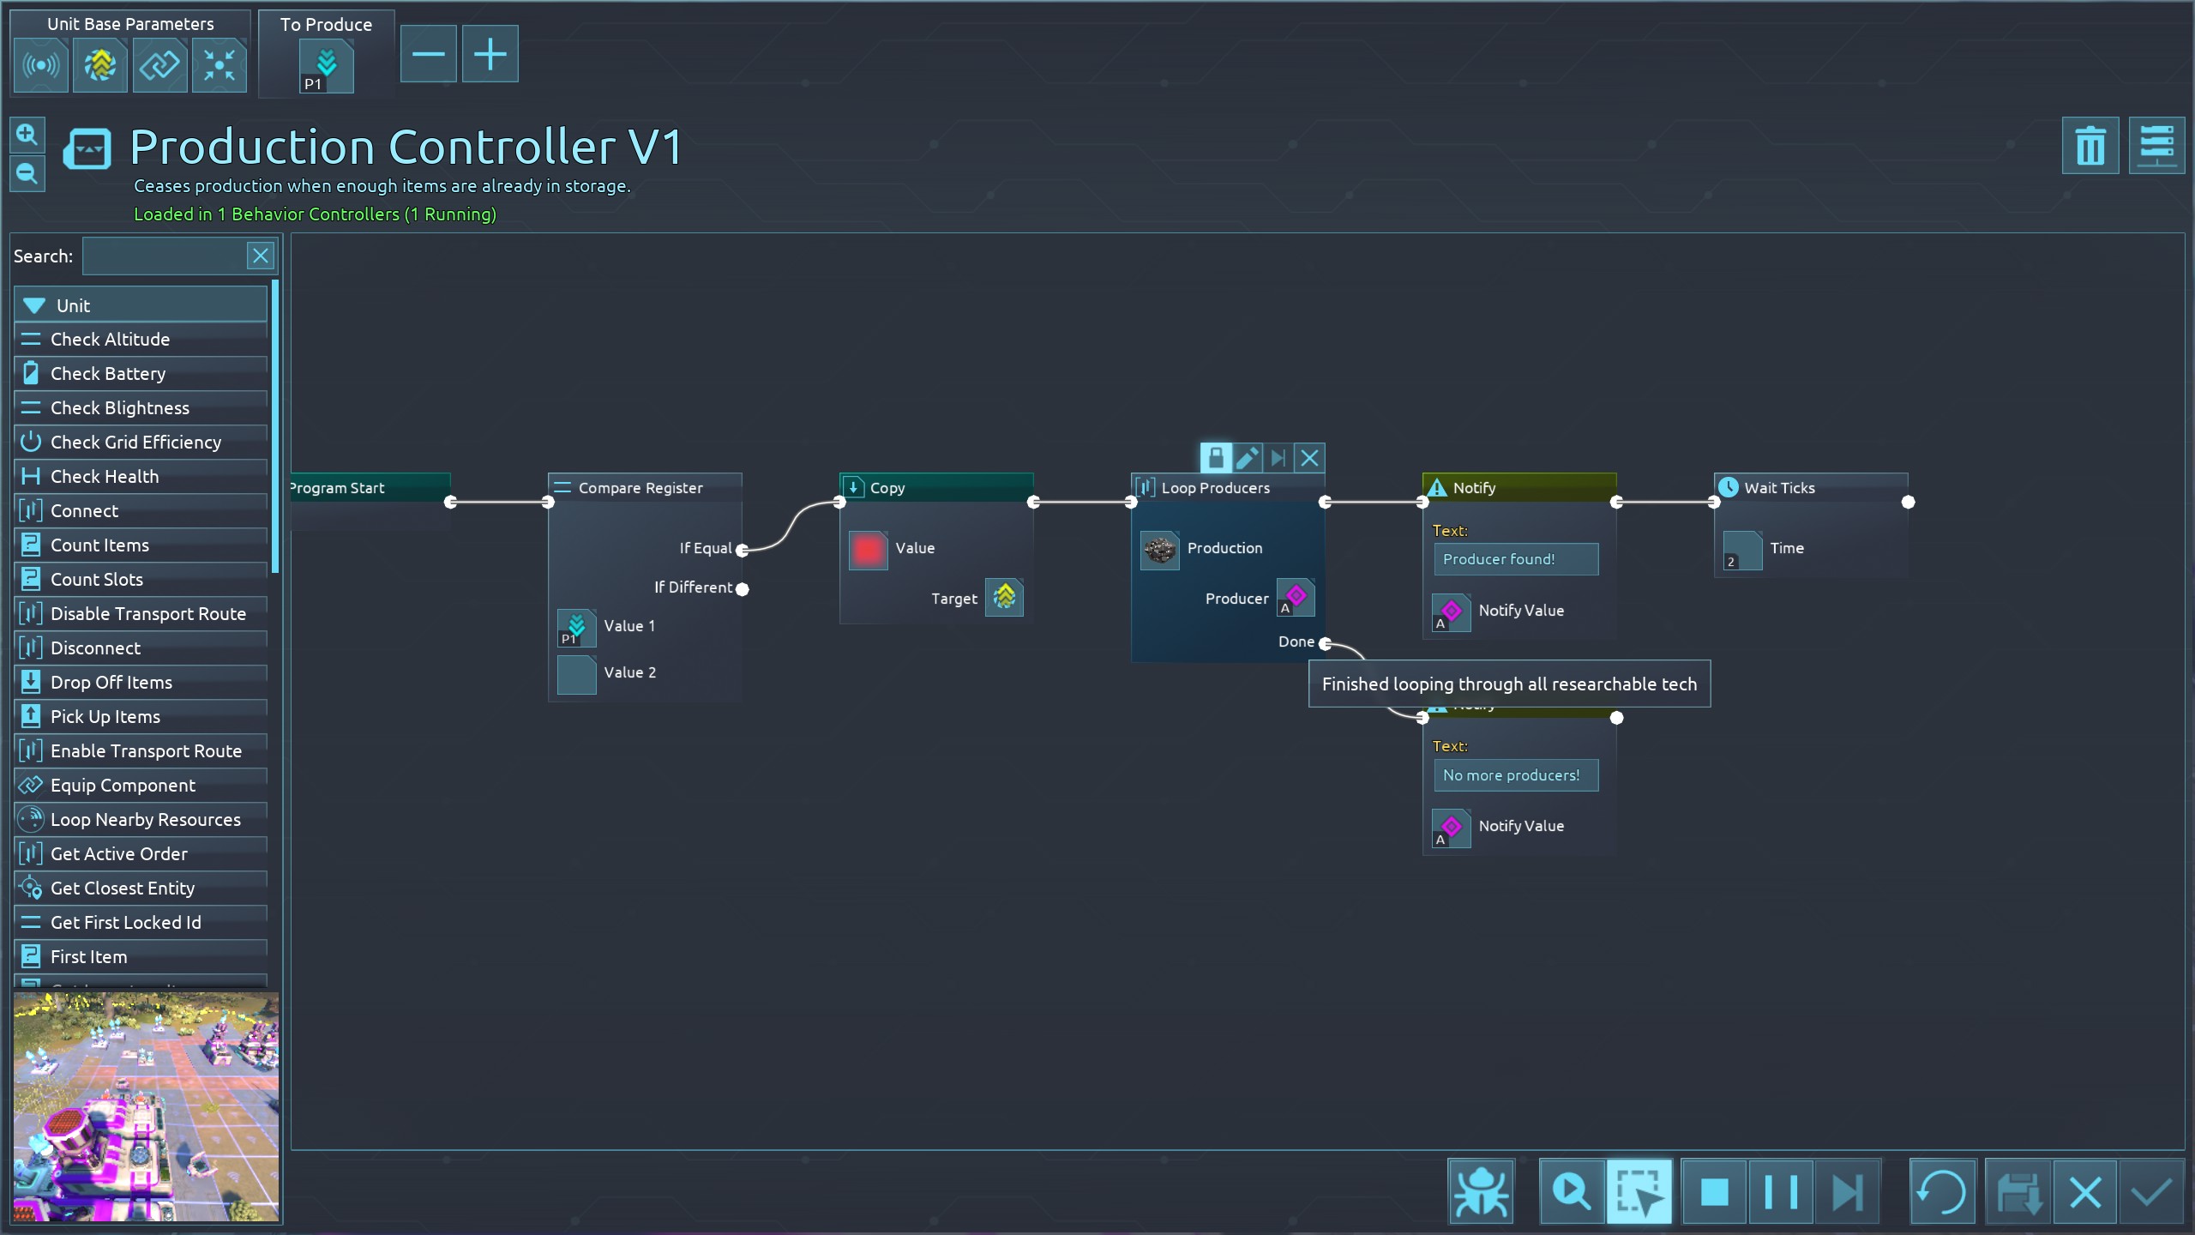This screenshot has height=1235, width=2195.
Task: Focus the Search input field
Action: (x=164, y=256)
